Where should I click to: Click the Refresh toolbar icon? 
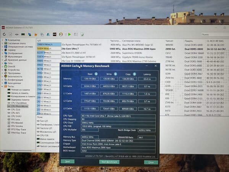pyautogui.click(x=4, y=34)
